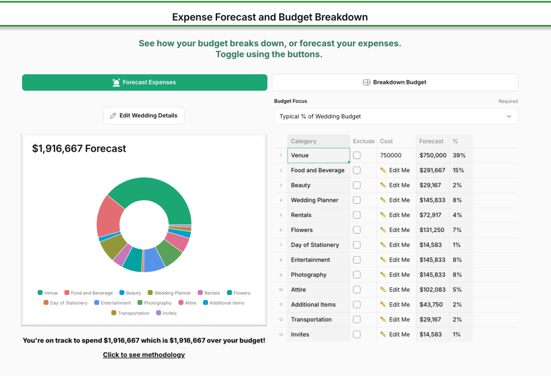Click the pencil icon in Photography row
This screenshot has height=376, width=551.
[x=383, y=275]
